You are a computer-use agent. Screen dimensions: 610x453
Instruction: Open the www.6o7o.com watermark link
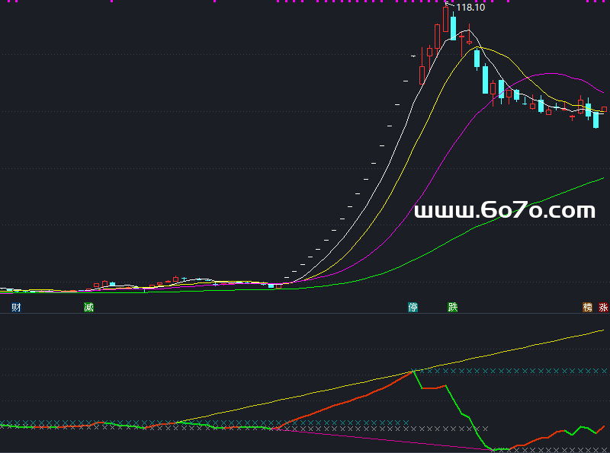point(504,211)
